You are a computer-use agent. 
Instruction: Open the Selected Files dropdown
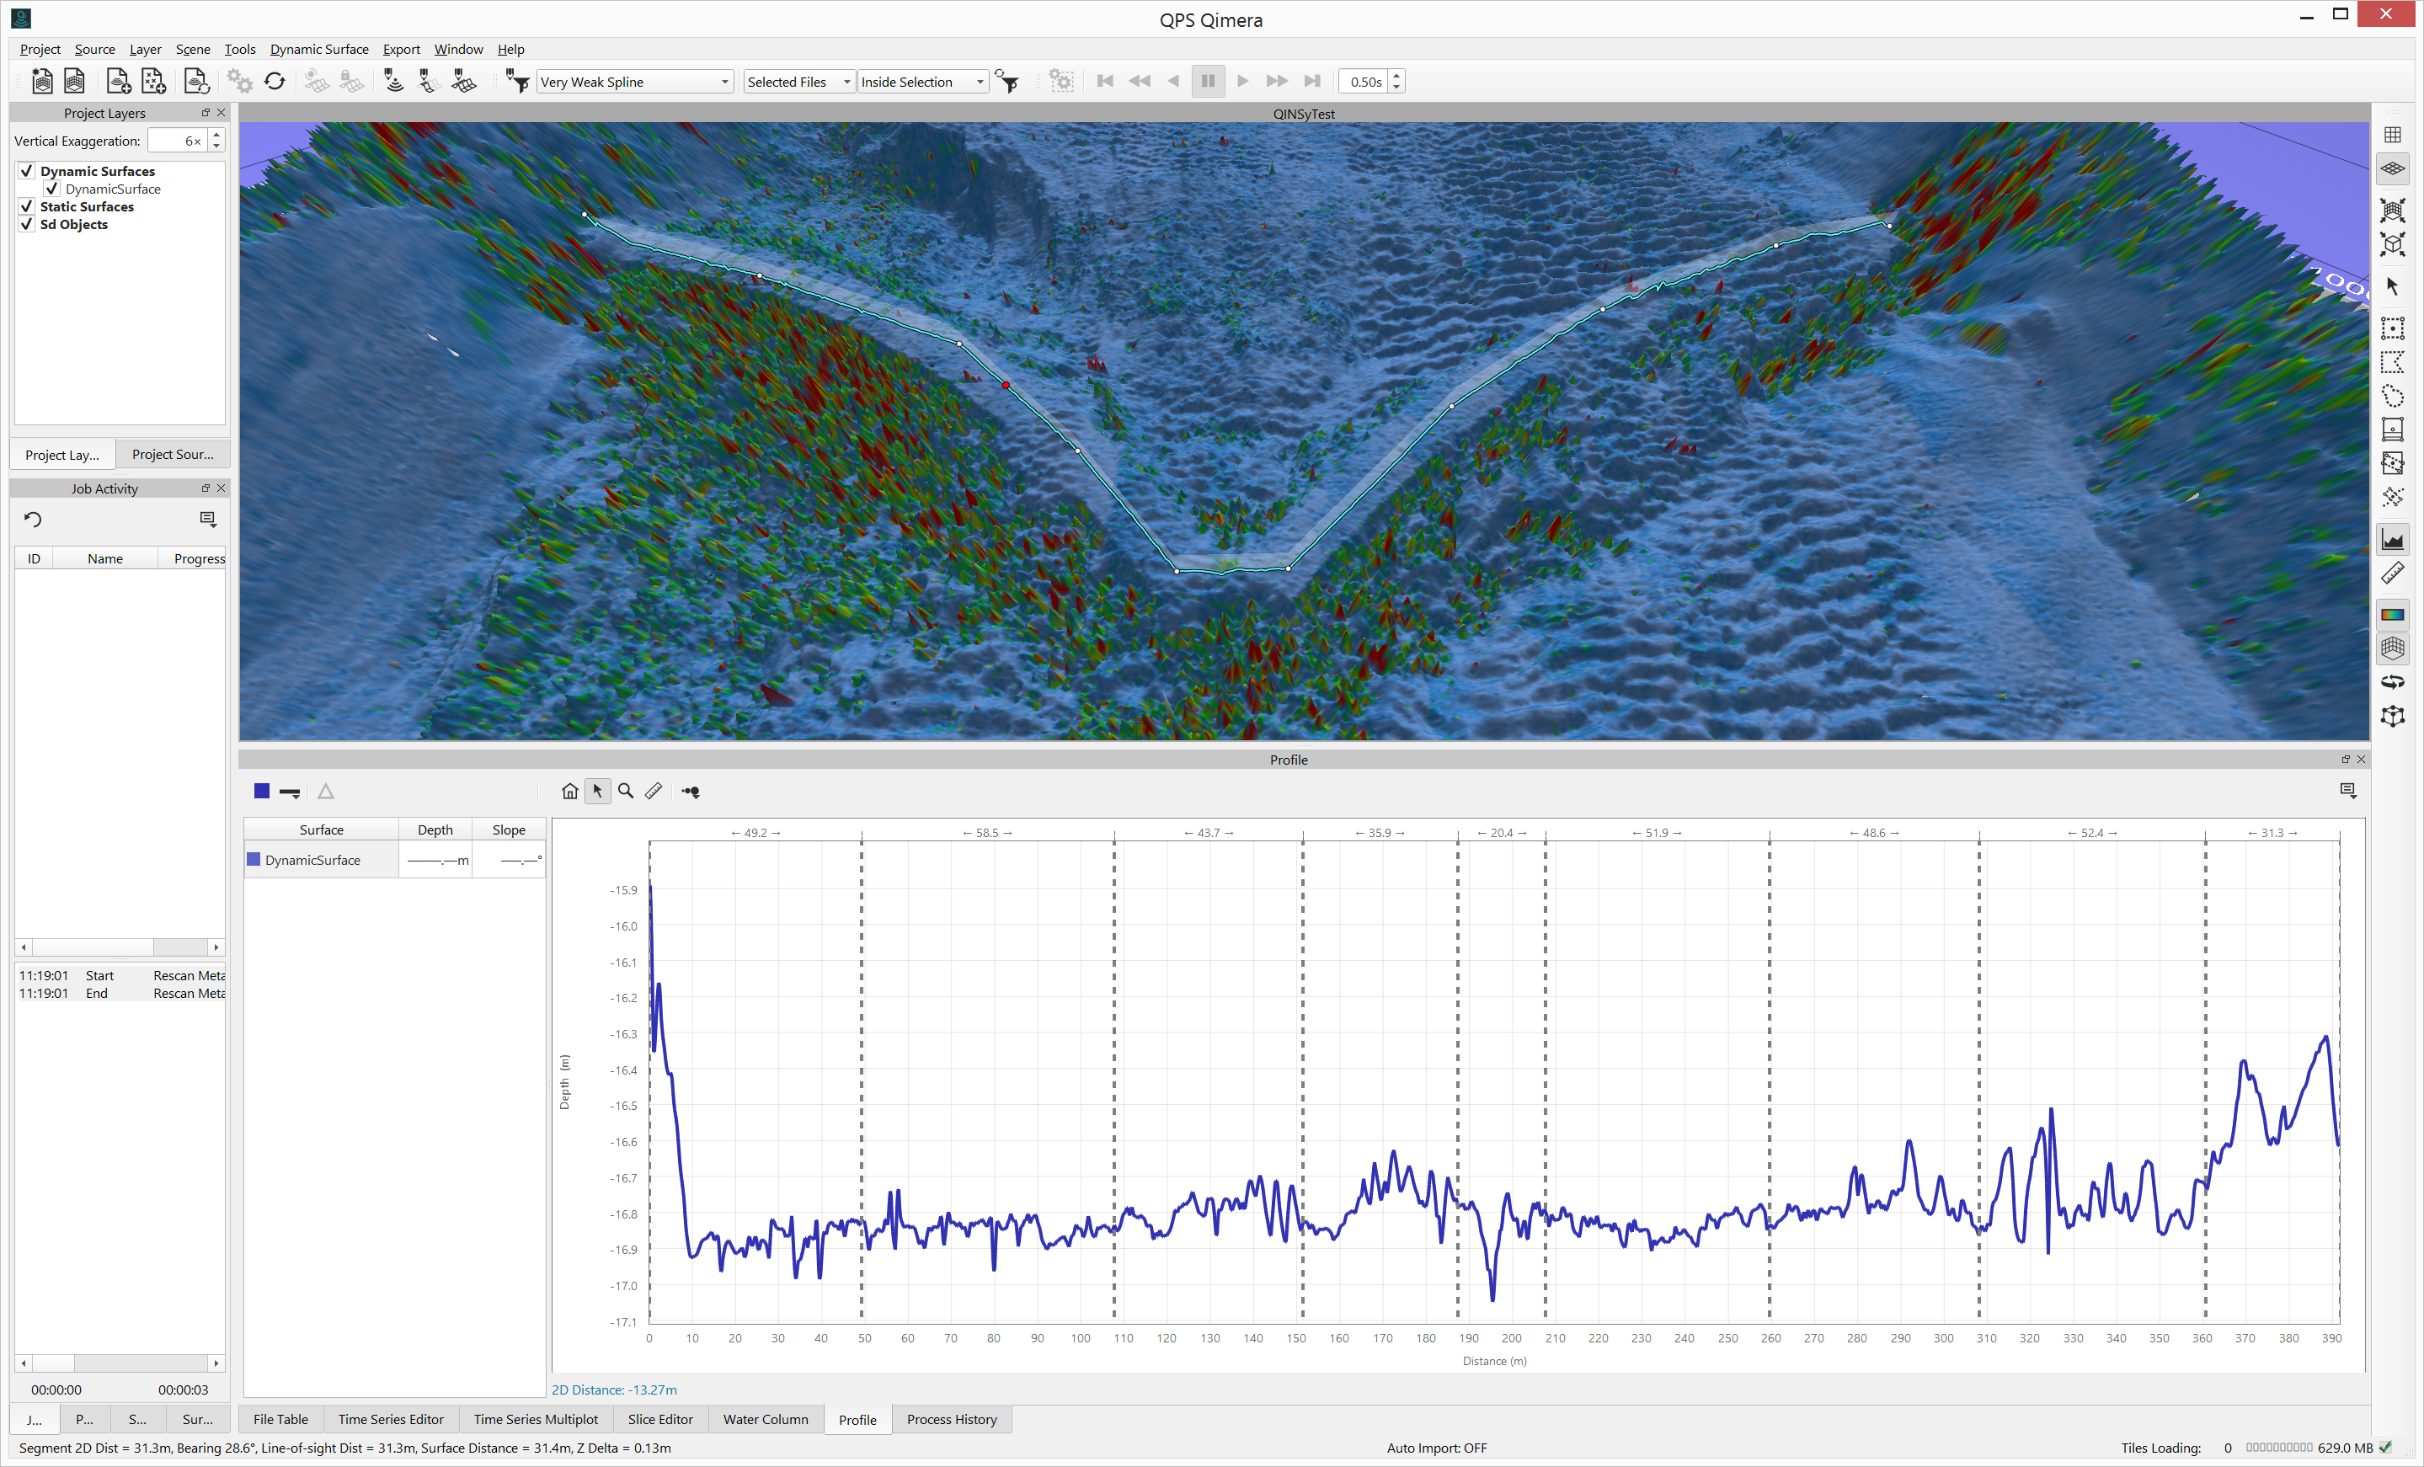click(x=798, y=82)
